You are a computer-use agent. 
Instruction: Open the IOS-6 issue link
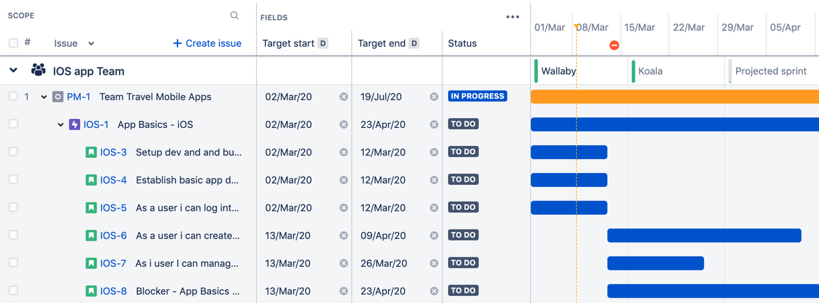click(x=113, y=235)
